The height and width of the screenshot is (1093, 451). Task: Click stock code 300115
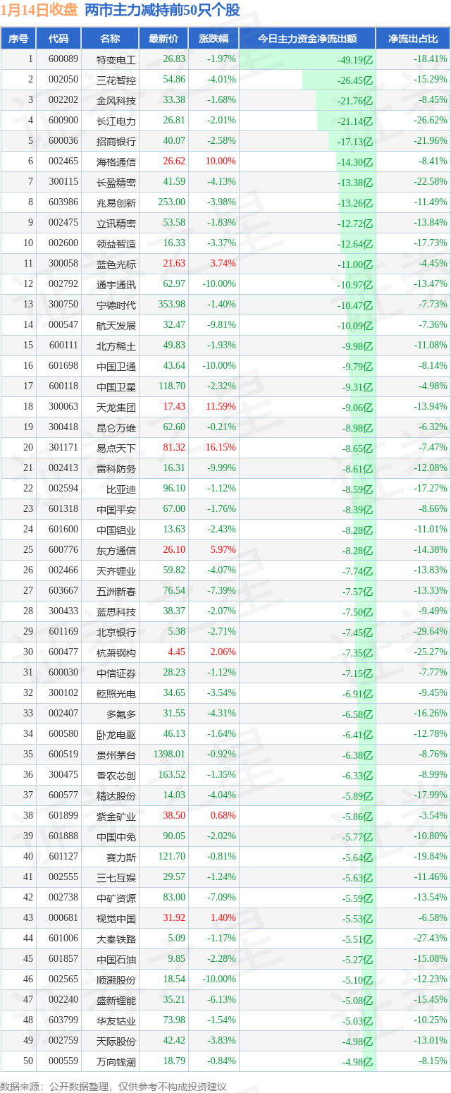pos(63,182)
